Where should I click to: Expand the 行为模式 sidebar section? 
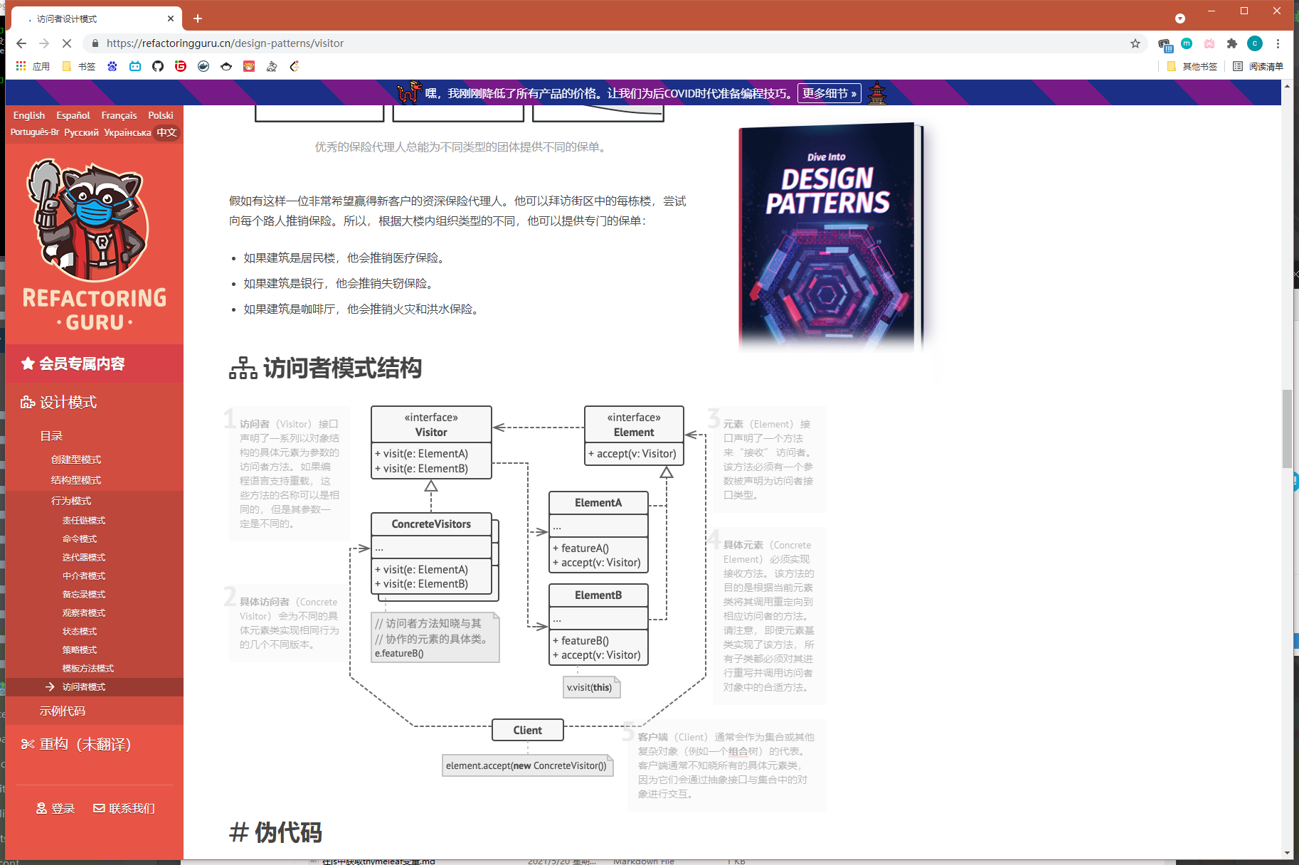tap(71, 501)
